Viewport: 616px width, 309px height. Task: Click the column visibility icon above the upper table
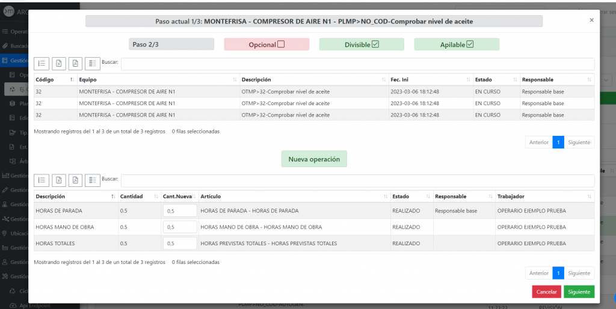pos(92,63)
